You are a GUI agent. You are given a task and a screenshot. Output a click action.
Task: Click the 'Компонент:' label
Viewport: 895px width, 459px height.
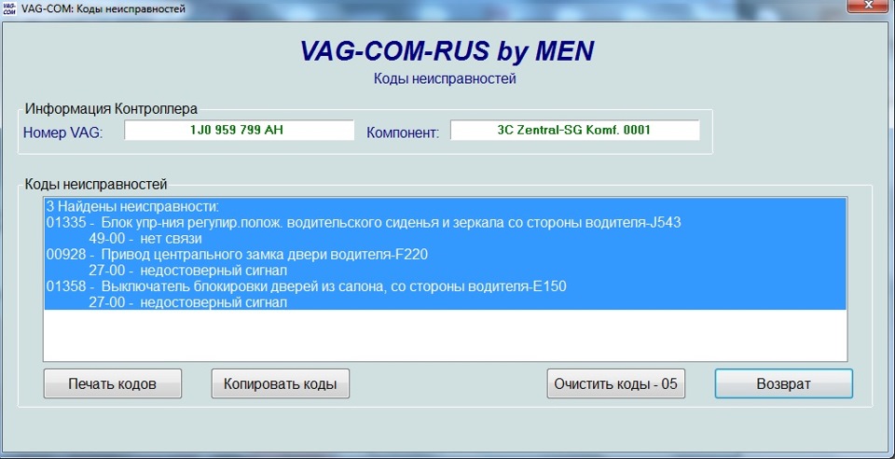(403, 133)
